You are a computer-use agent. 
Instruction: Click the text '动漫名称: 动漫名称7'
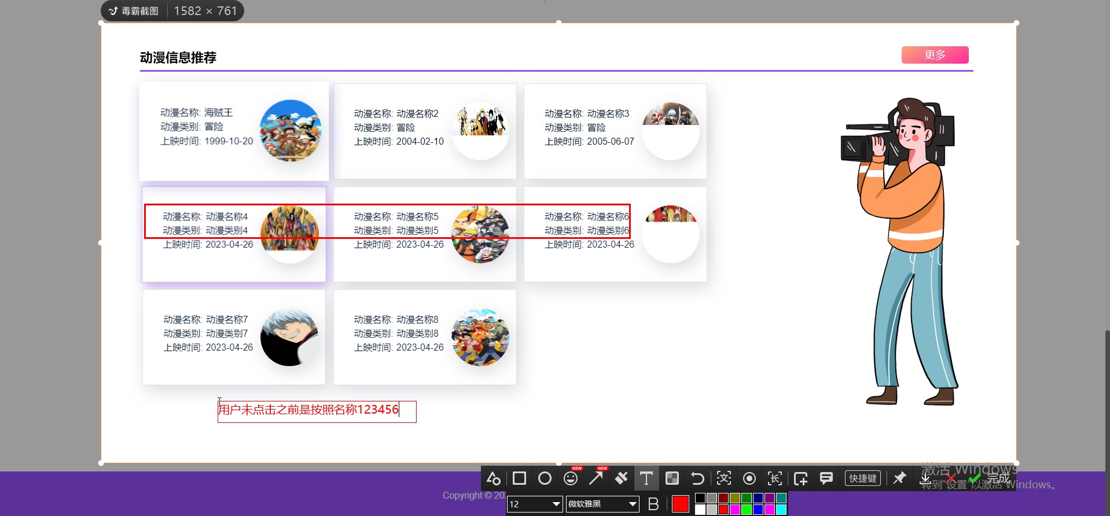click(205, 320)
